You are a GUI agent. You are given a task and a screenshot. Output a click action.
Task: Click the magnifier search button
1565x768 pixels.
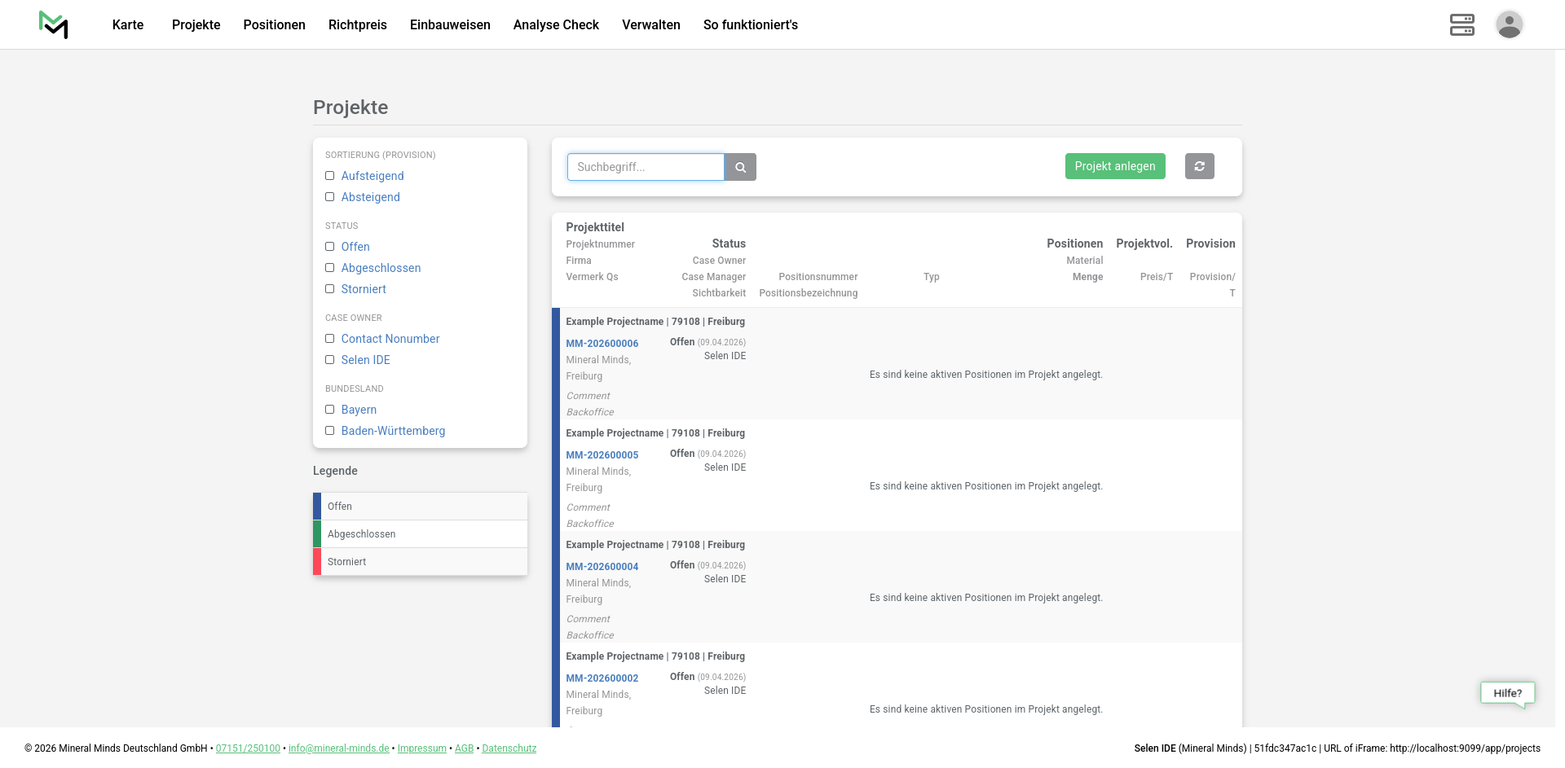740,167
